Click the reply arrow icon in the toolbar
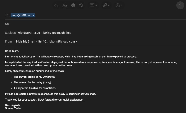Image resolution: width=186 pixels, height=113 pixels. pyautogui.click(x=56, y=5)
